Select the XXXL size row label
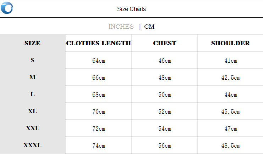Screen dimensions: 263x154 33,145
